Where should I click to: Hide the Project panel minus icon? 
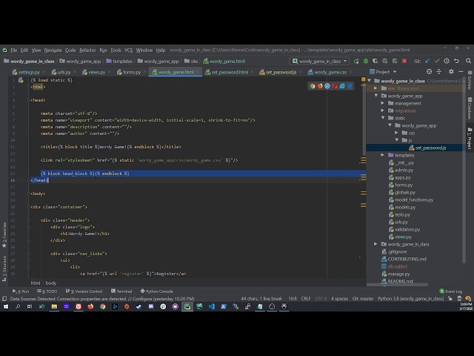(461, 72)
